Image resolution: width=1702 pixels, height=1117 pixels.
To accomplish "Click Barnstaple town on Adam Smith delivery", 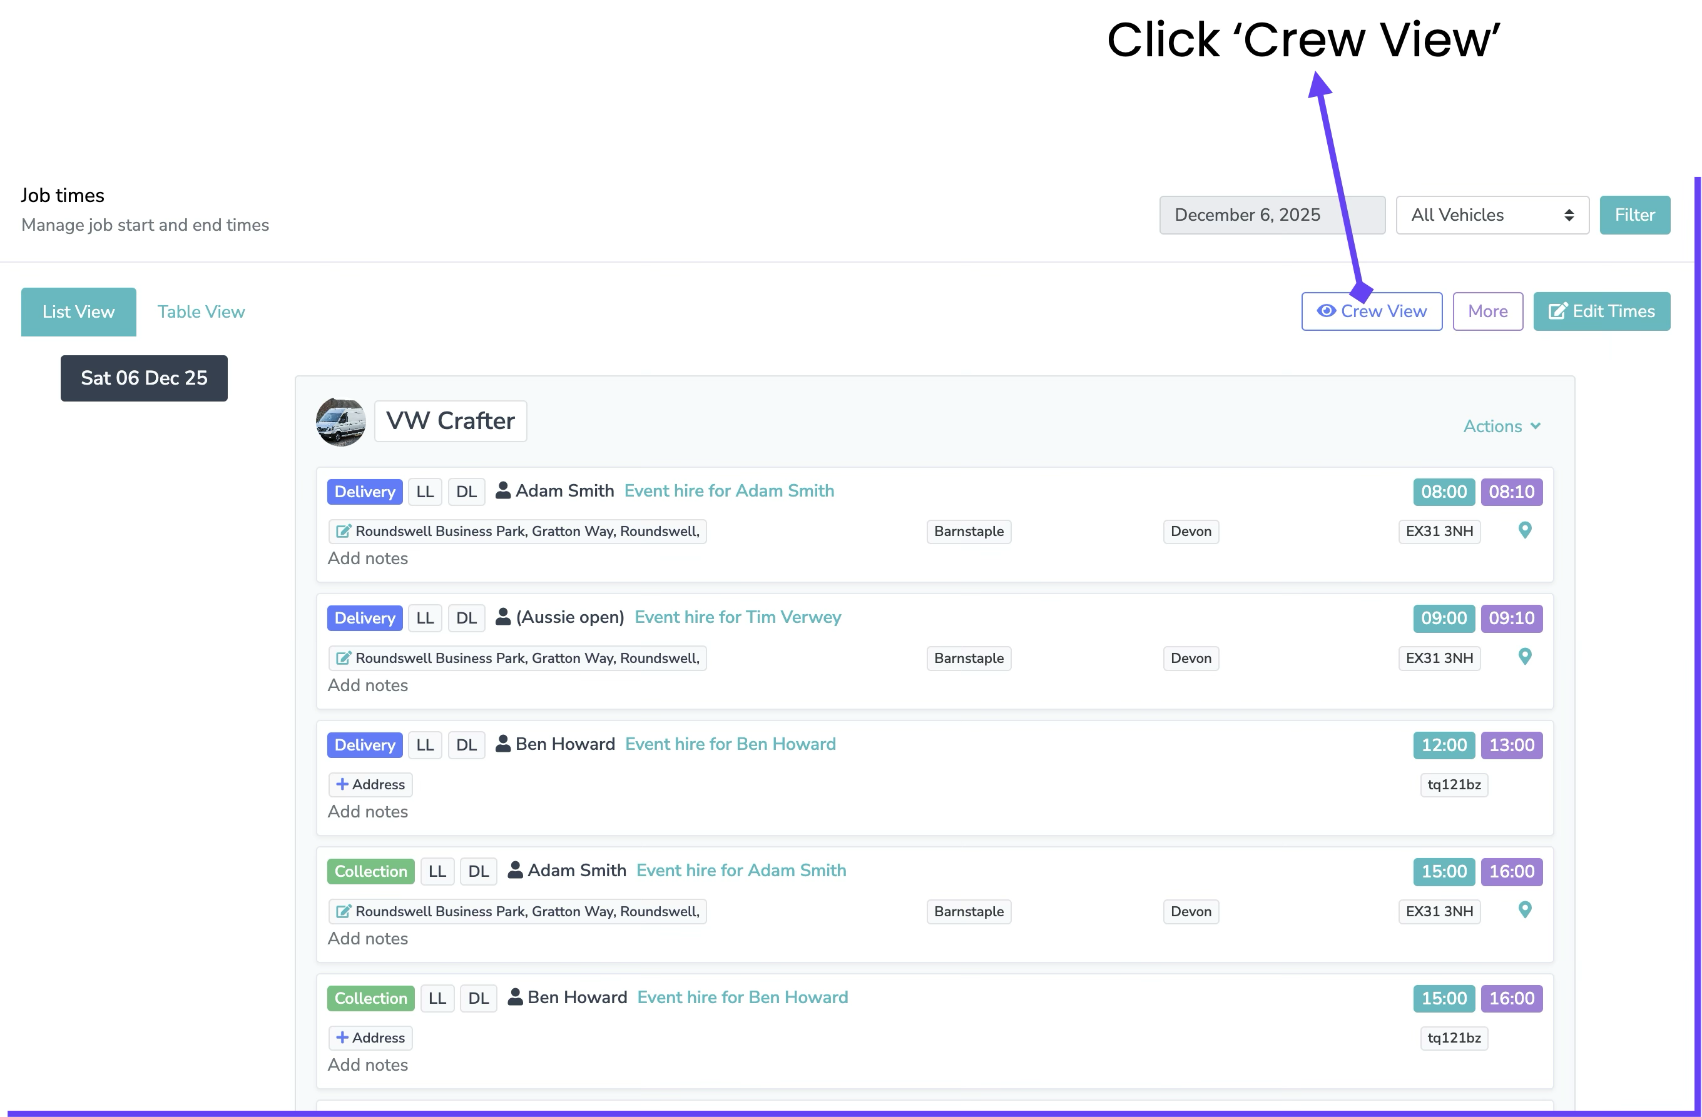I will (x=969, y=531).
